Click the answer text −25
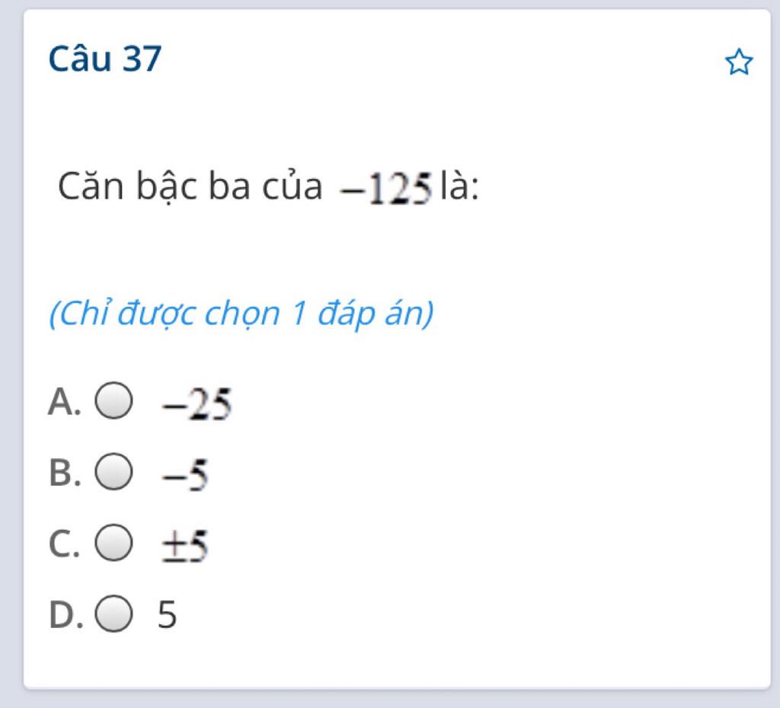The width and height of the screenshot is (780, 708). click(196, 404)
